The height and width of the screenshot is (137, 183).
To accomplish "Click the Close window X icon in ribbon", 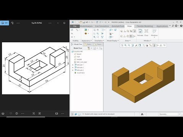I will 146,31.
